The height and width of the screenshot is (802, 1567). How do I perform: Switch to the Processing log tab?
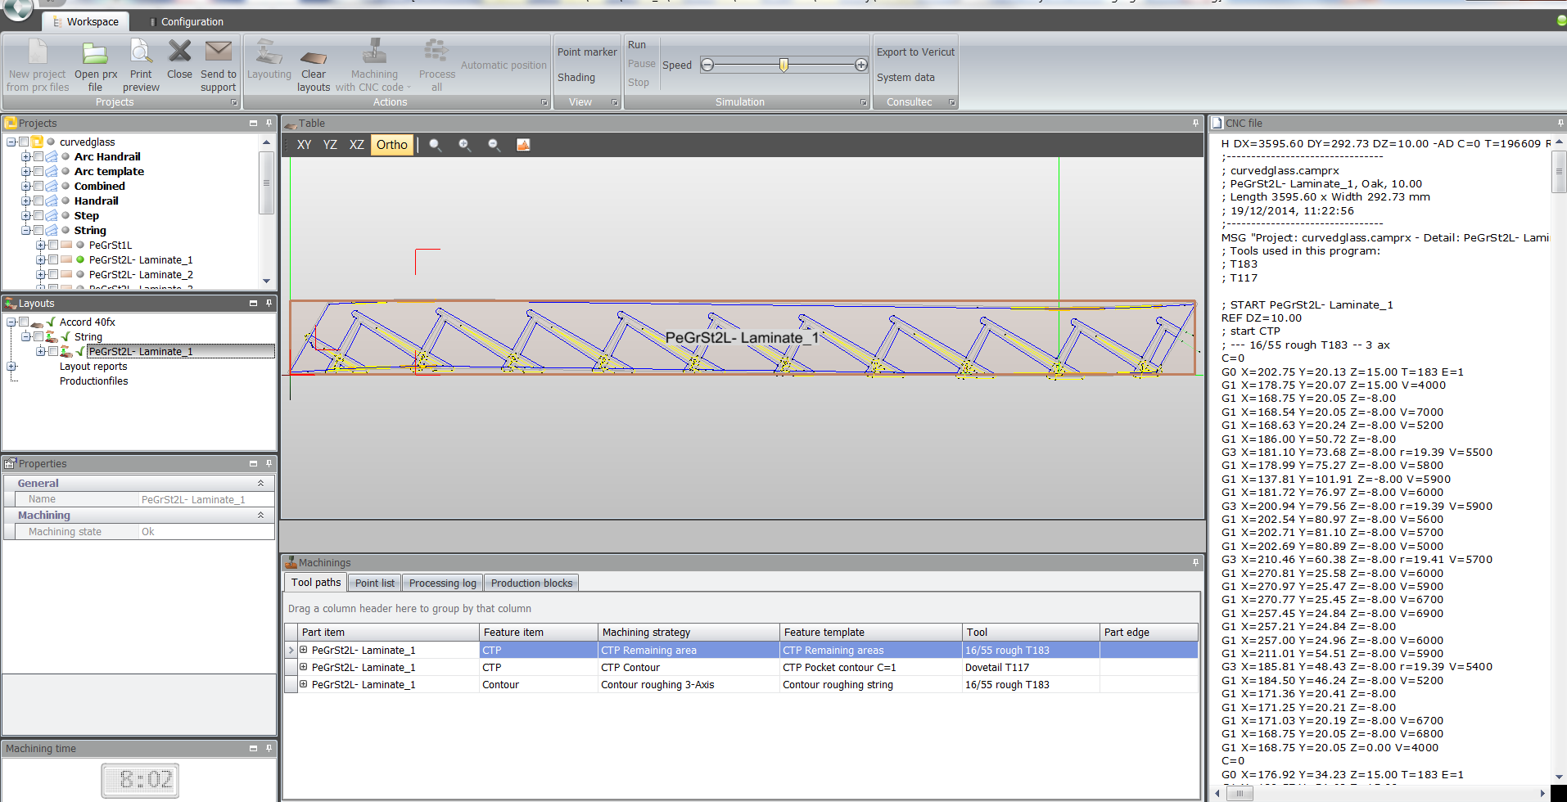(442, 583)
